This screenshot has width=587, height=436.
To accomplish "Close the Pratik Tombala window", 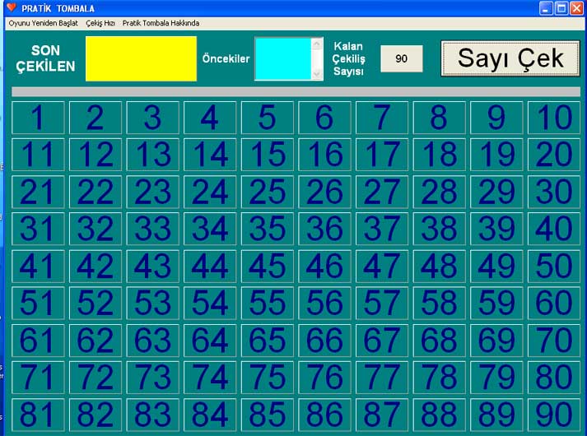I will [x=576, y=8].
